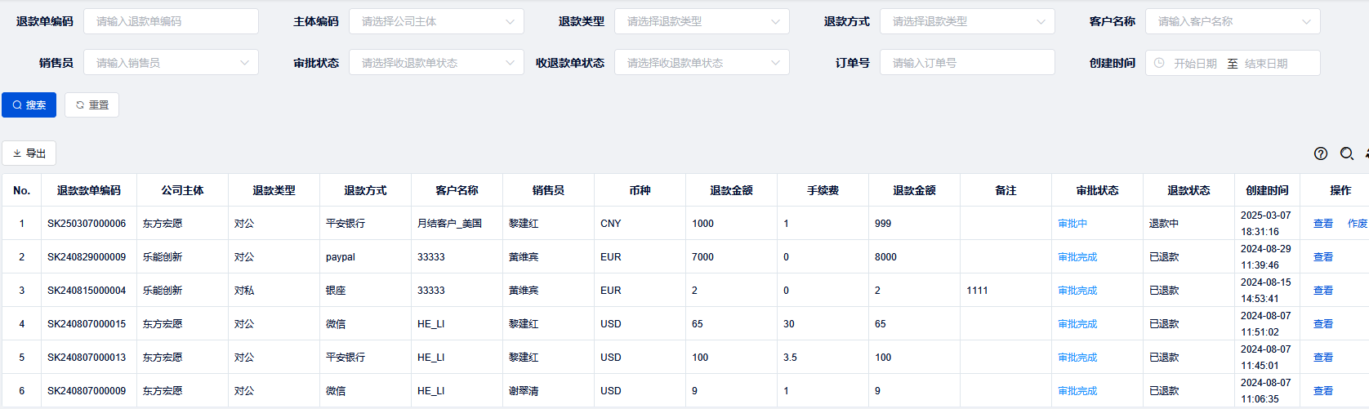Screen dimensions: 1369x409
Task: Click the help question mark icon
Action: (x=1321, y=153)
